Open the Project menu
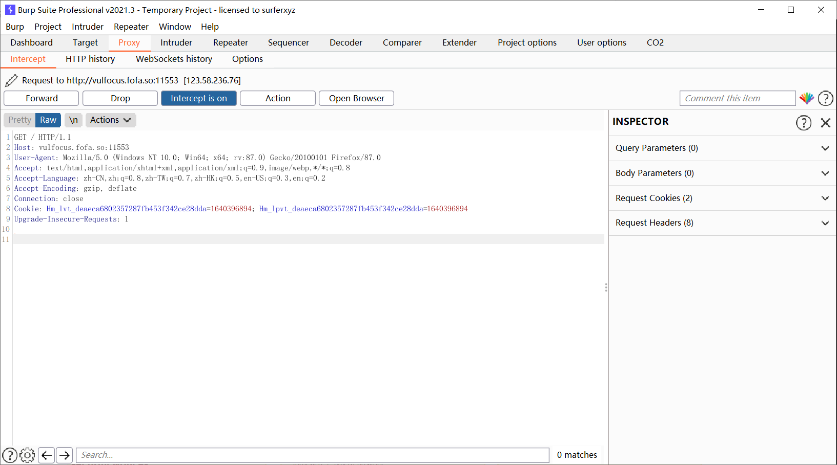The image size is (837, 465). tap(48, 27)
